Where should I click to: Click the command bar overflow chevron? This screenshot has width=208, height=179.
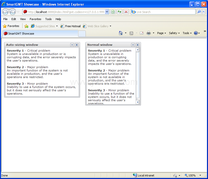click(x=205, y=31)
